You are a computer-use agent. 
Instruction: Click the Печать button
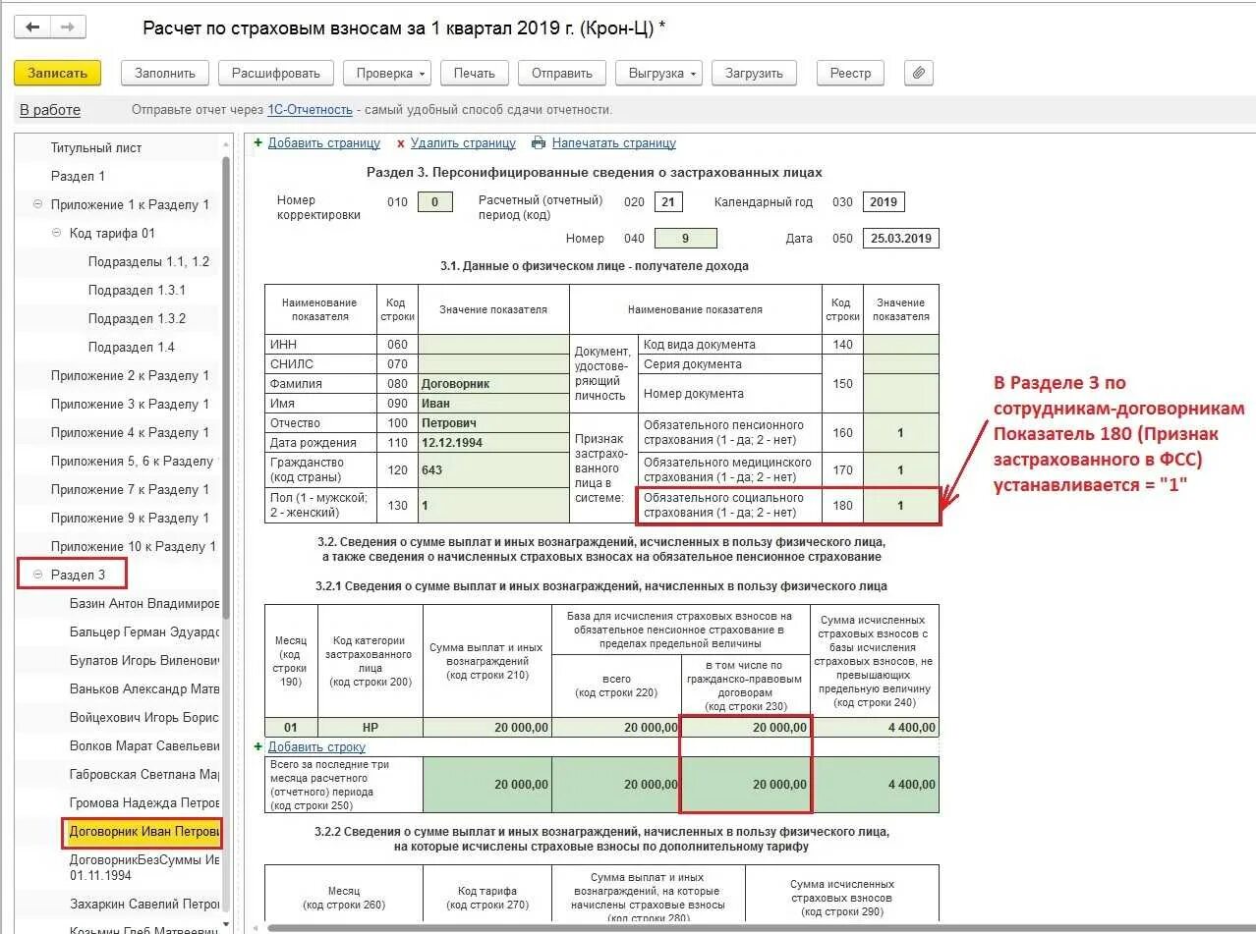(x=475, y=73)
